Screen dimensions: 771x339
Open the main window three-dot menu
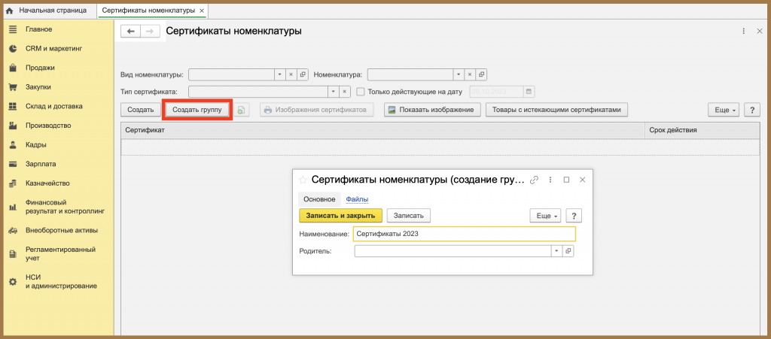[743, 31]
